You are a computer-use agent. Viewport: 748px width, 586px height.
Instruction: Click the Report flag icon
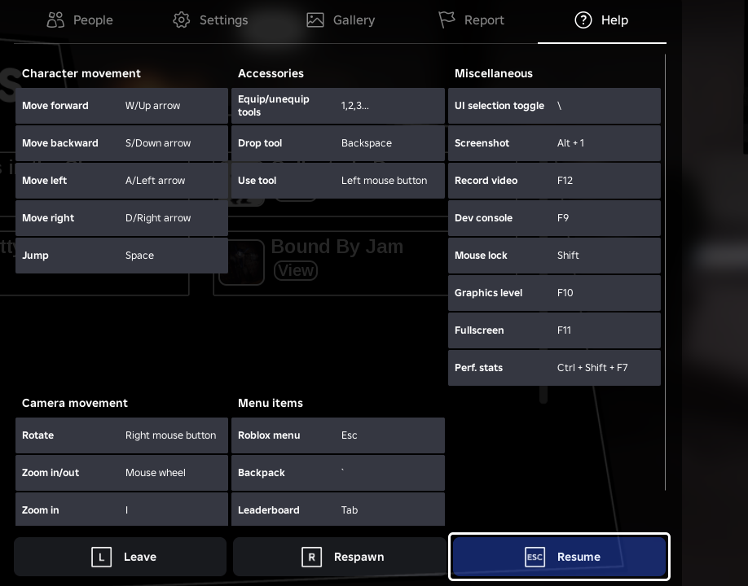pos(447,20)
